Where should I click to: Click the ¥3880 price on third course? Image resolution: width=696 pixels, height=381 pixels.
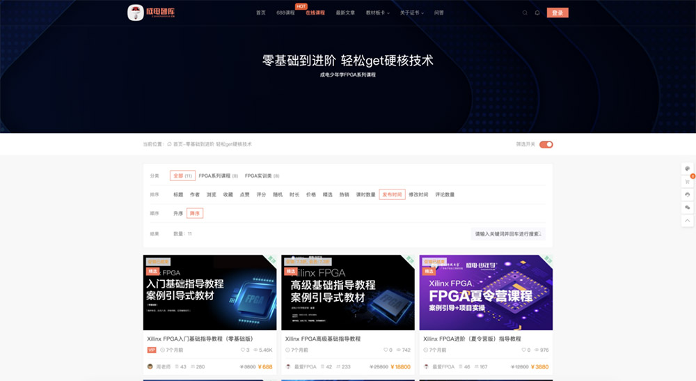540,367
